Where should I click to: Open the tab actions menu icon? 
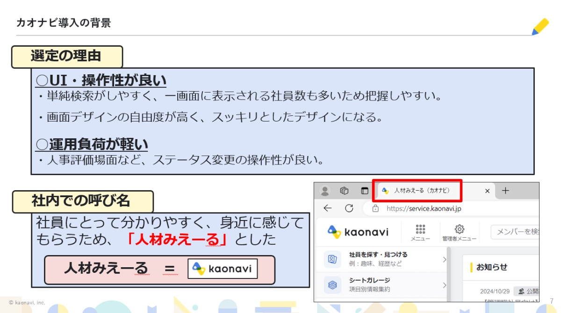pyautogui.click(x=365, y=191)
